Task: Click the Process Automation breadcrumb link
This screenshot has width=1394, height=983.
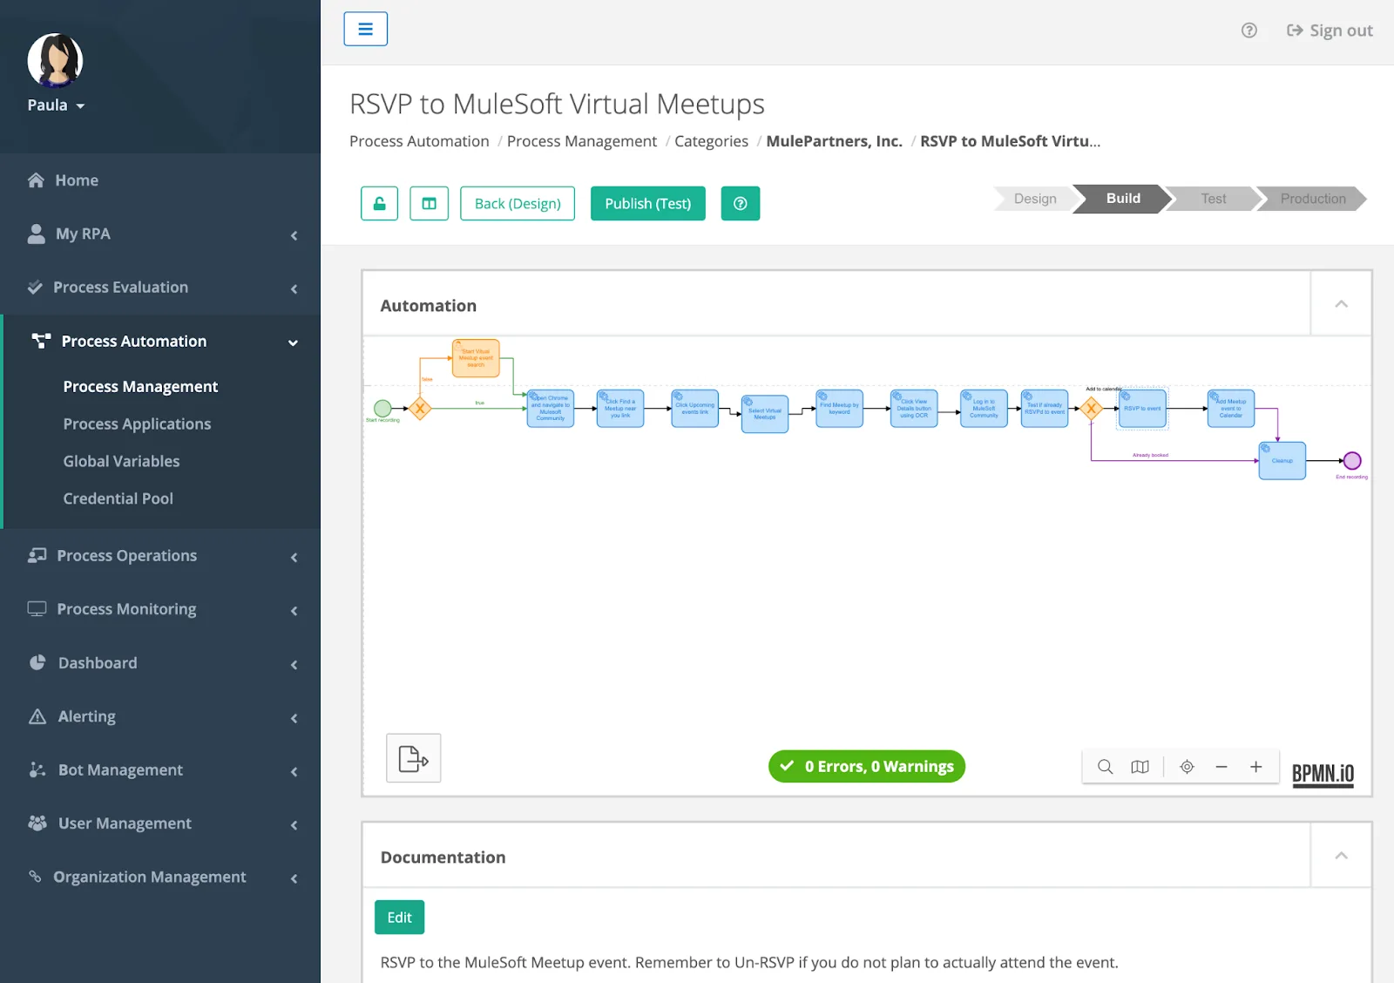Action: pyautogui.click(x=419, y=141)
